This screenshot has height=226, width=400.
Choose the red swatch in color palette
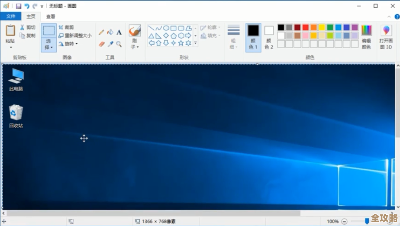(306, 27)
